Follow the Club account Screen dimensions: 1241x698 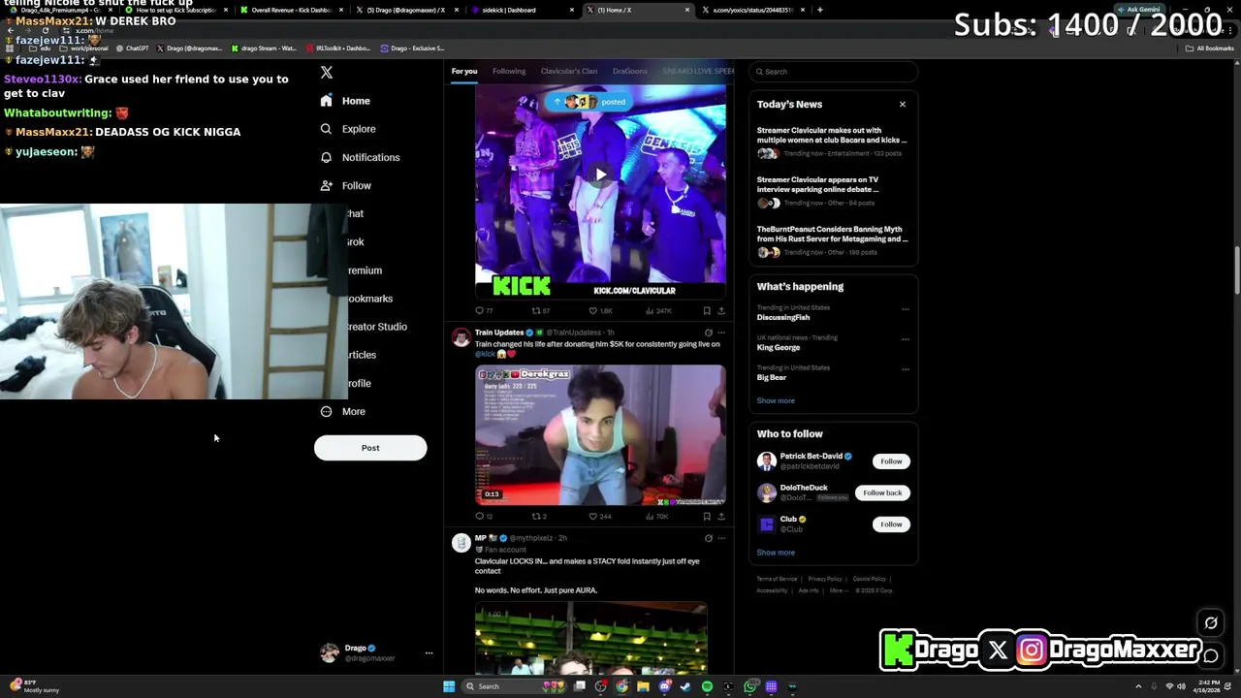point(891,524)
